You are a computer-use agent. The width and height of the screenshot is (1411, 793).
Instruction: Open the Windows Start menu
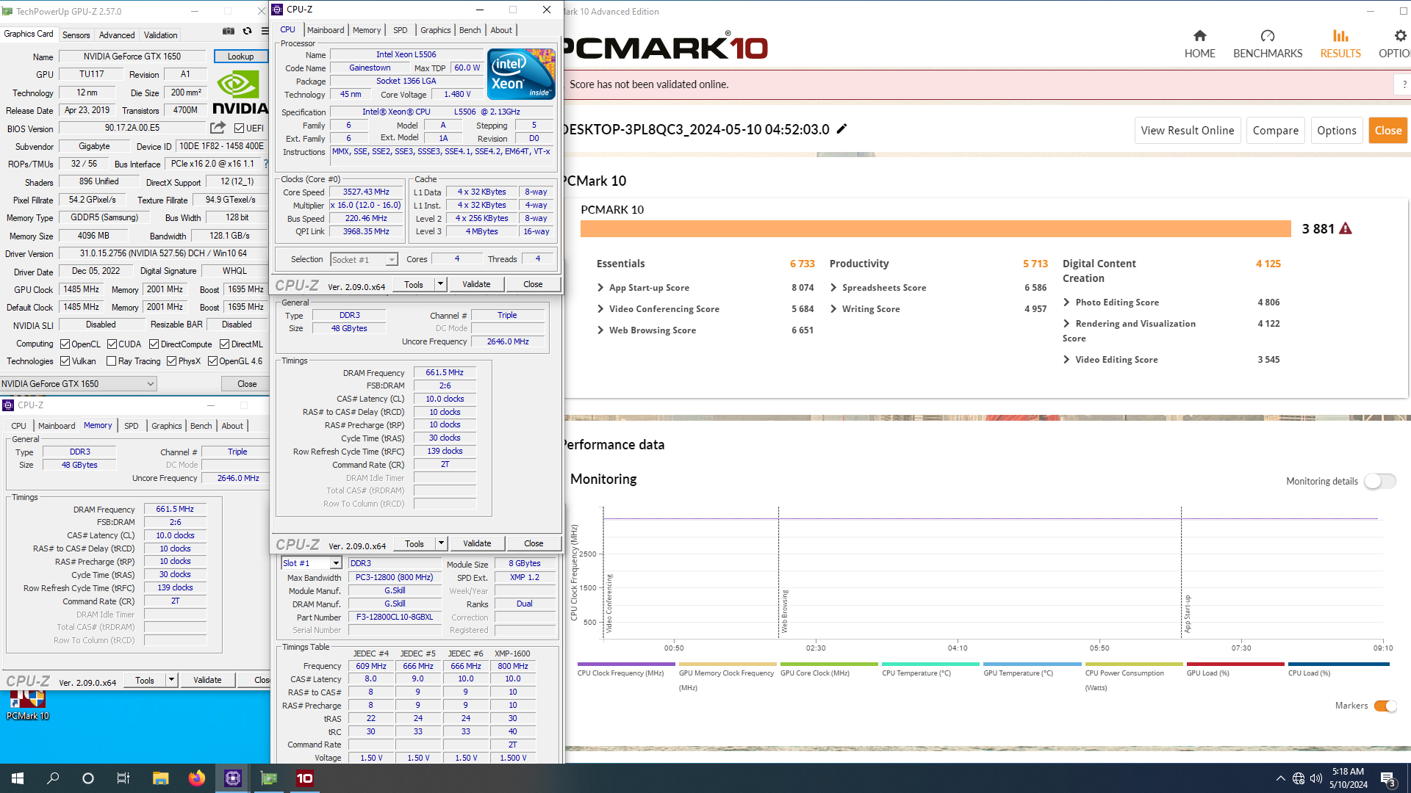pos(18,778)
